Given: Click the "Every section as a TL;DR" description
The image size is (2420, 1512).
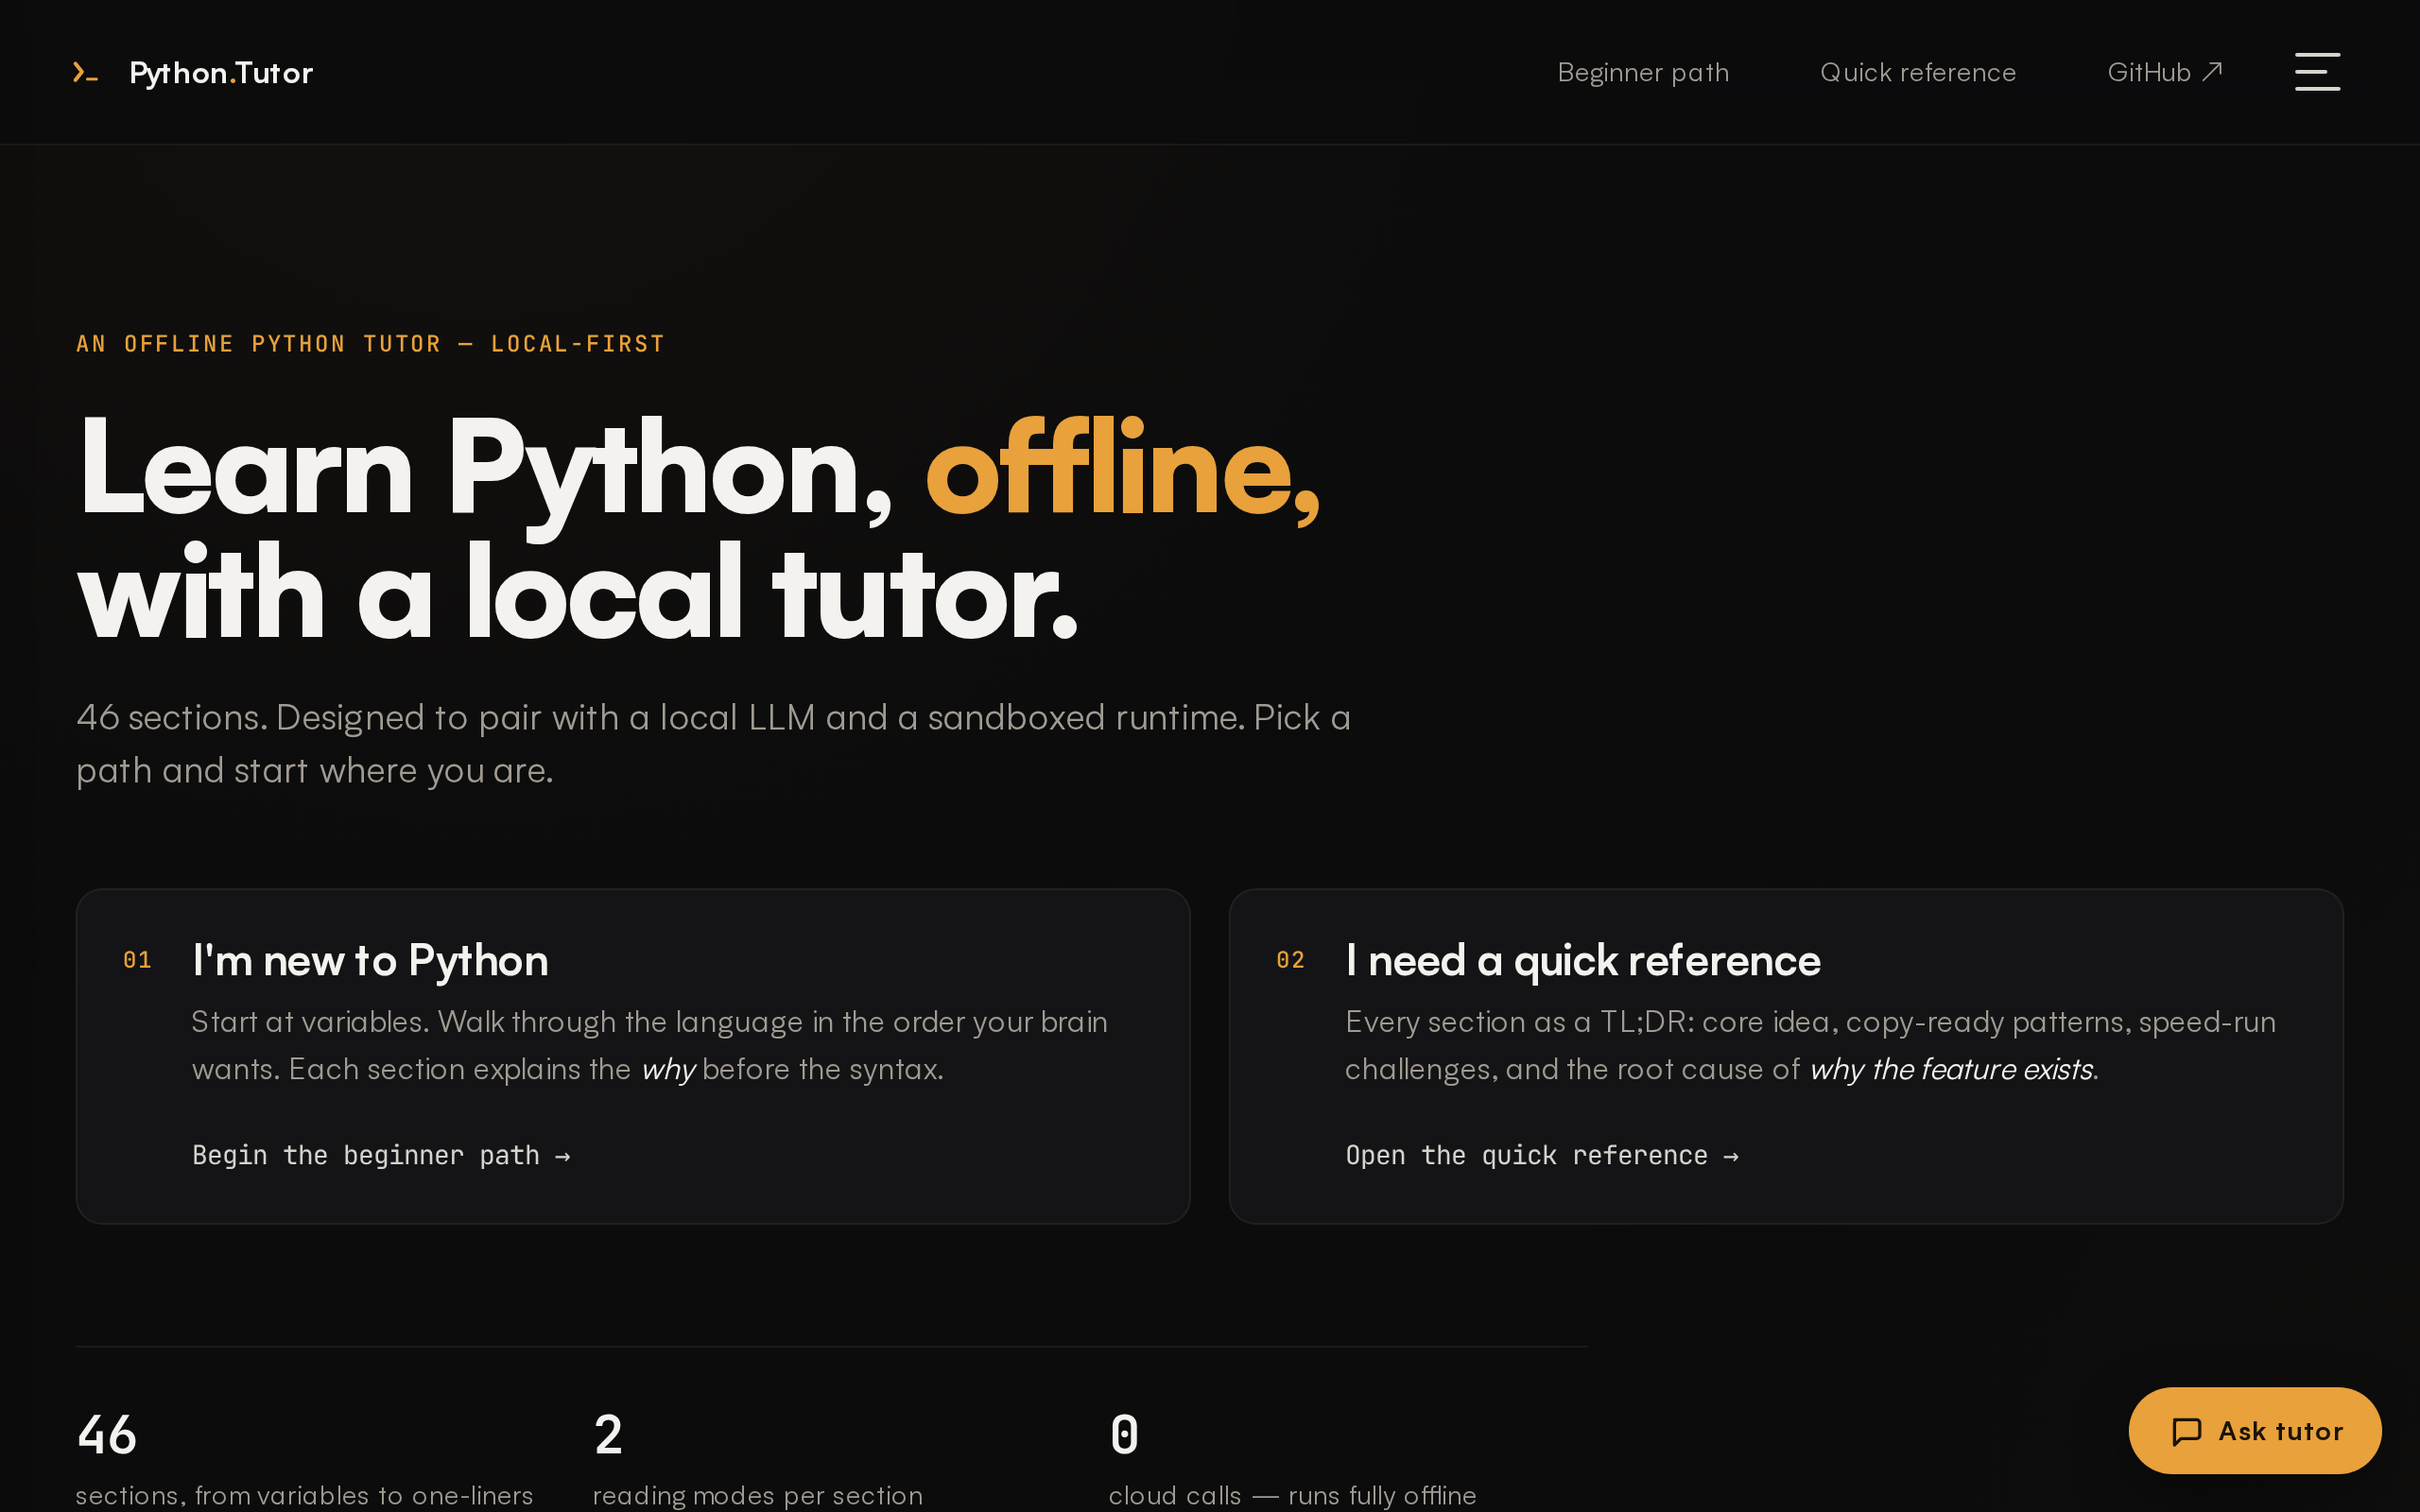Looking at the screenshot, I should [x=1811, y=1045].
